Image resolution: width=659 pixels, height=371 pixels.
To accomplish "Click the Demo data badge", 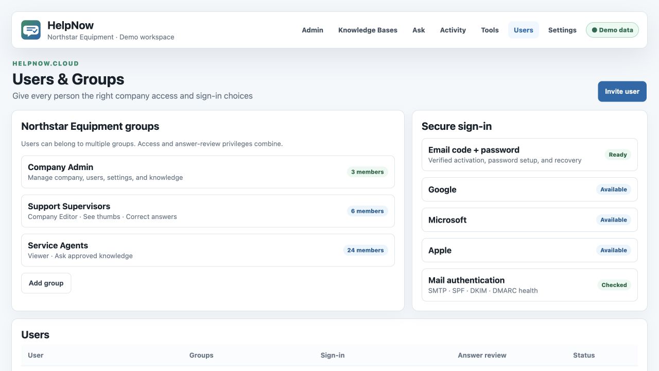I will (612, 30).
